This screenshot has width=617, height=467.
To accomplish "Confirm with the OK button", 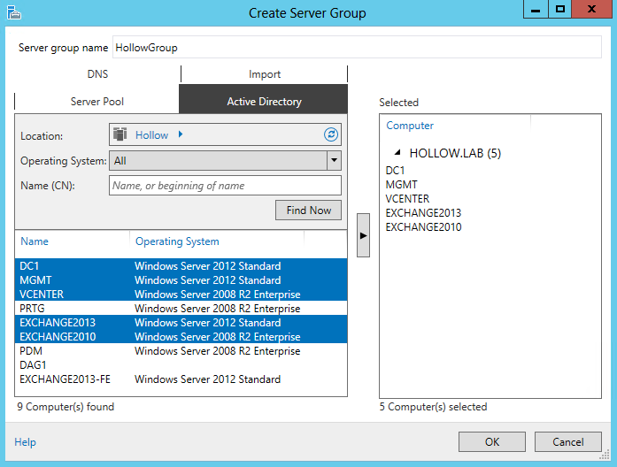I will coord(492,442).
